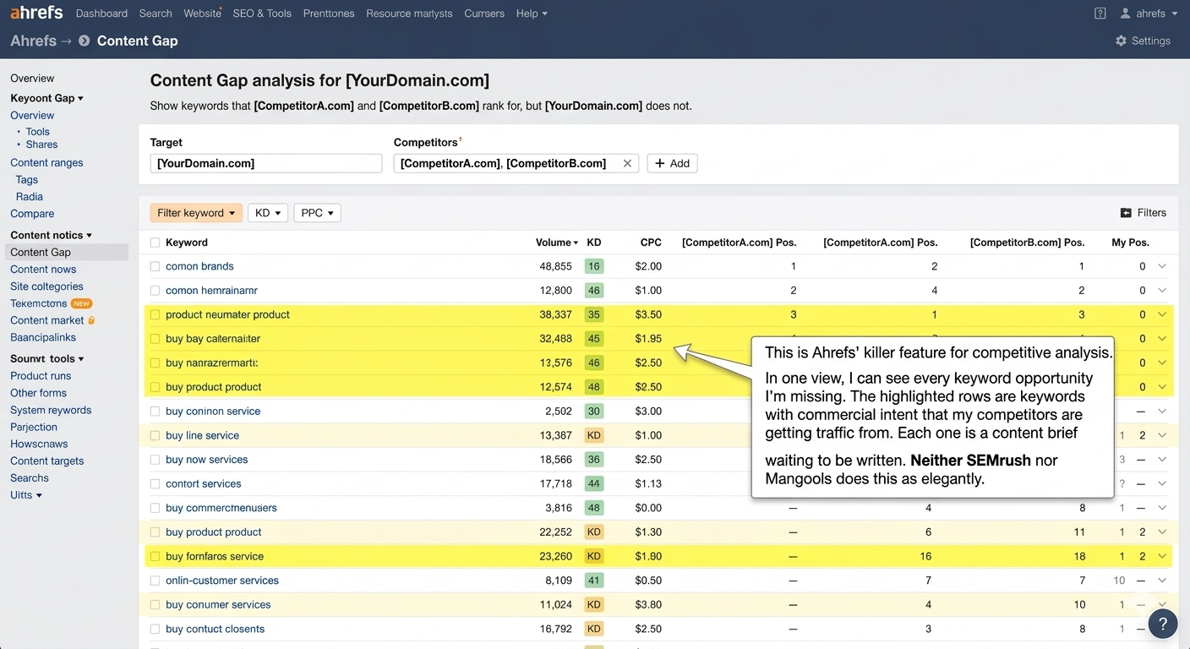Check the buy fornfaros service row
The height and width of the screenshot is (649, 1190).
tap(155, 556)
